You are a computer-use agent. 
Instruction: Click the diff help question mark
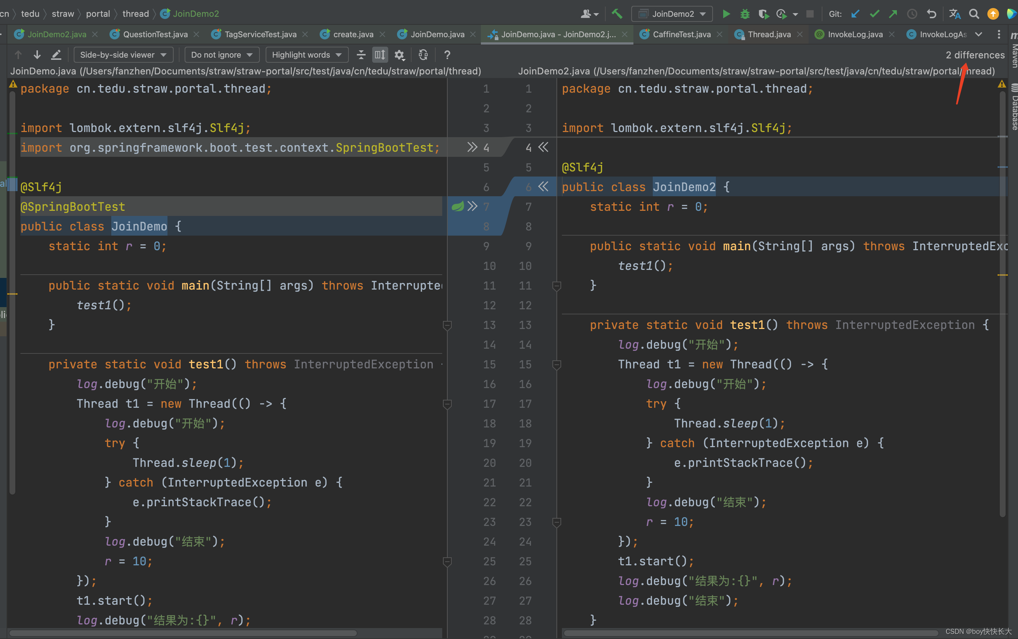(447, 54)
